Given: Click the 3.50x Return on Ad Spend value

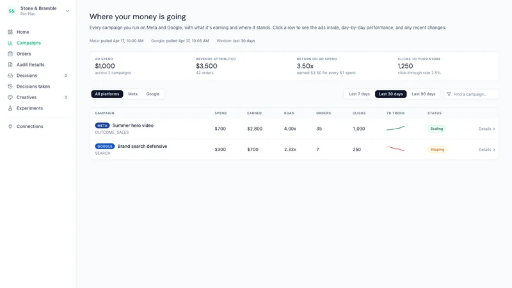Looking at the screenshot, I should click(x=305, y=66).
